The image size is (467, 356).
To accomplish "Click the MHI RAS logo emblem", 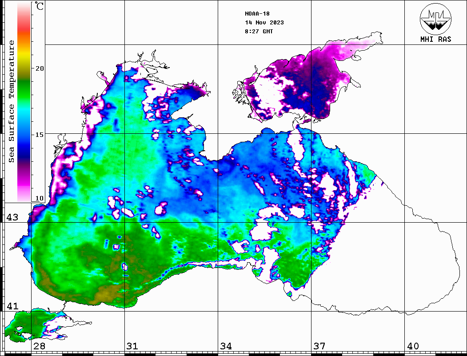I will [435, 19].
